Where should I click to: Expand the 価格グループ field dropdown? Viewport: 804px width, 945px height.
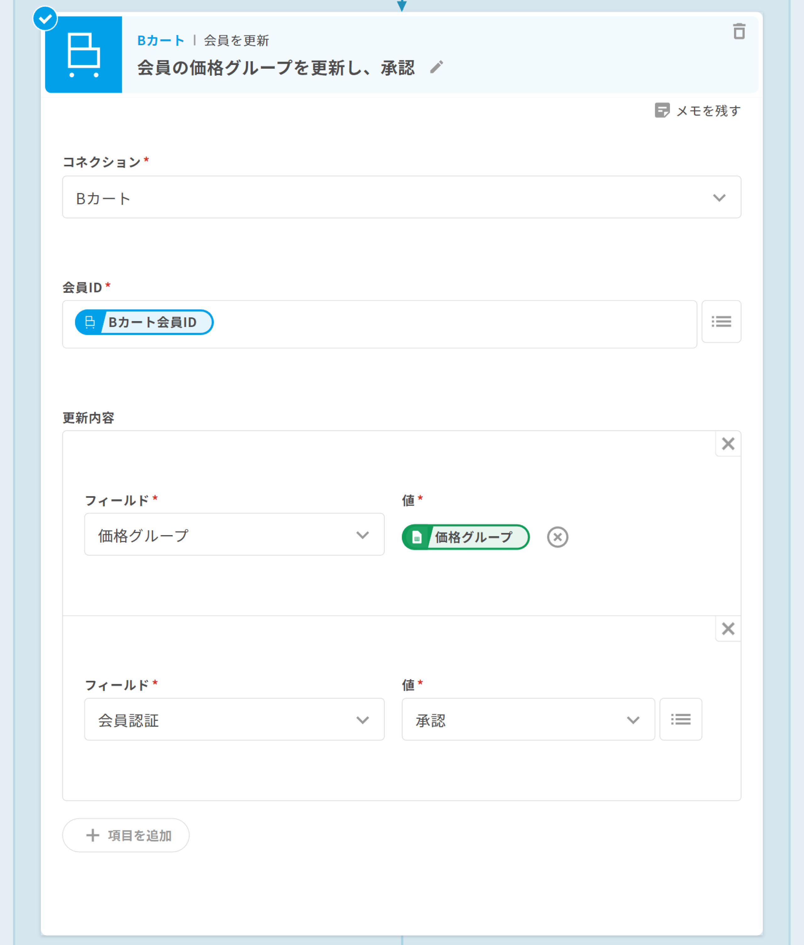[x=234, y=535]
